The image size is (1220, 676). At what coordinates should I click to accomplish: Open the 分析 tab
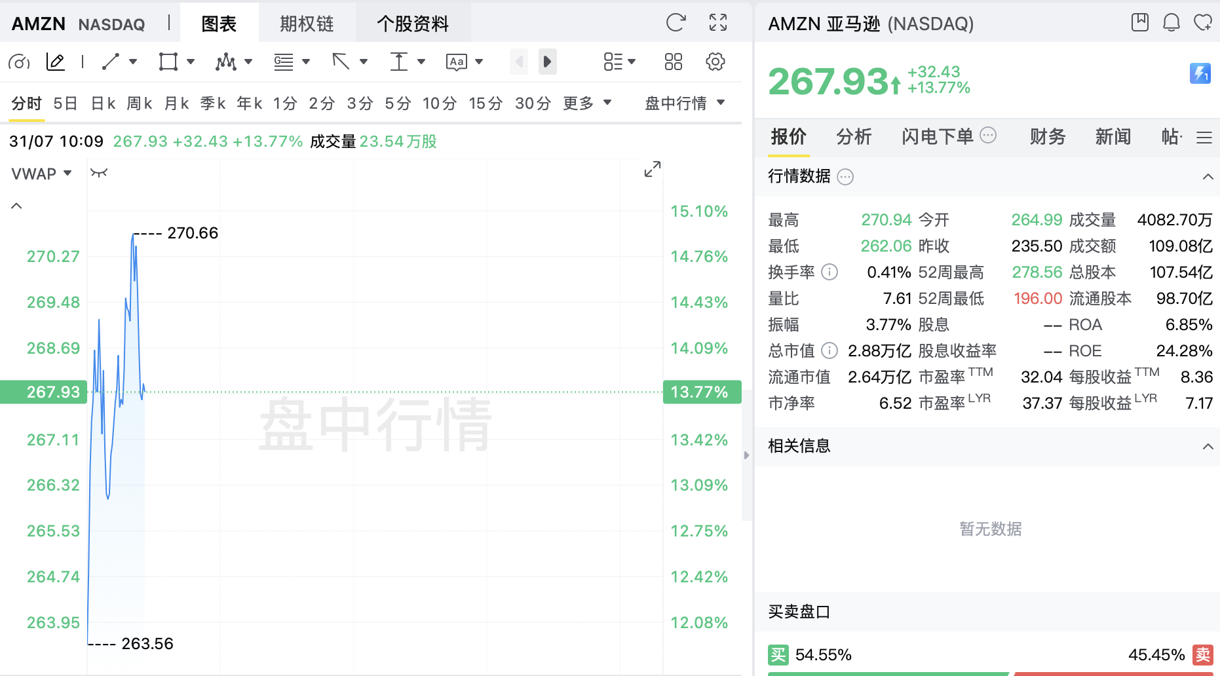[x=854, y=136]
